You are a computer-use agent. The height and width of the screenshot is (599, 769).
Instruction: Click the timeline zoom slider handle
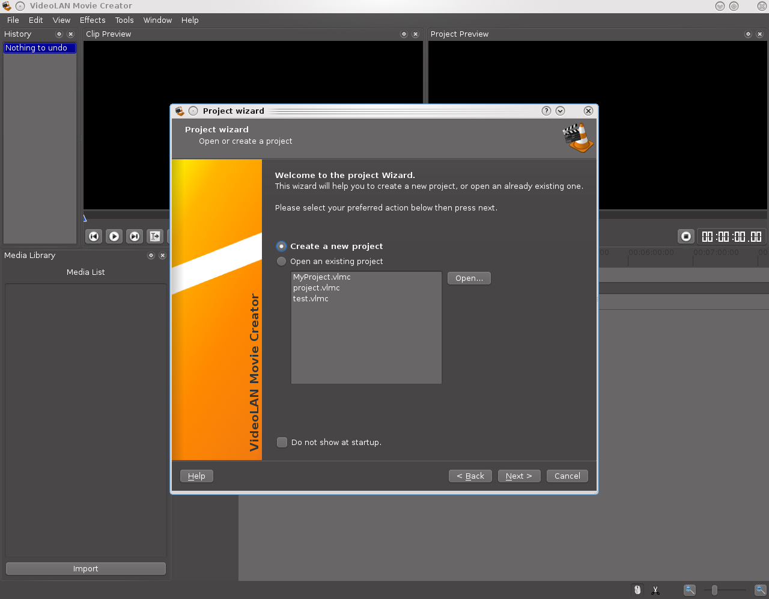pos(714,590)
